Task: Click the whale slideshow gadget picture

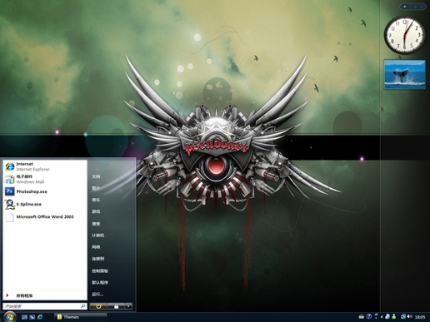Action: tap(404, 74)
